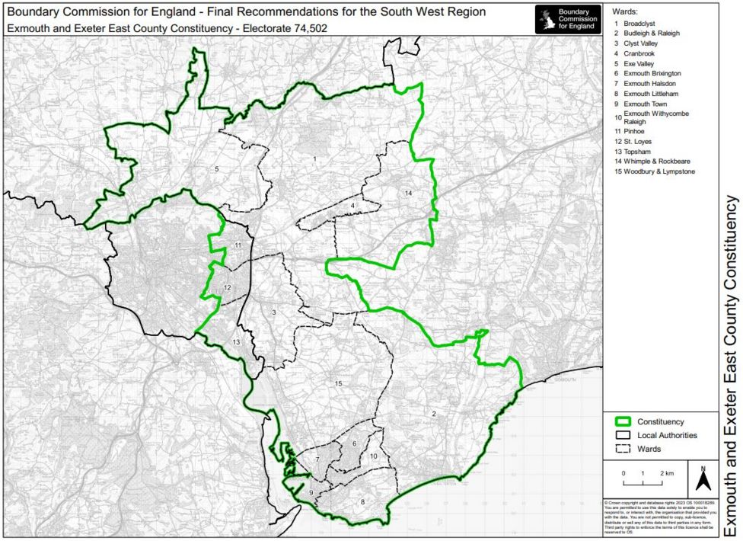Click the Local Authorities boundary legend symbol
The width and height of the screenshot is (743, 541).
coord(621,435)
